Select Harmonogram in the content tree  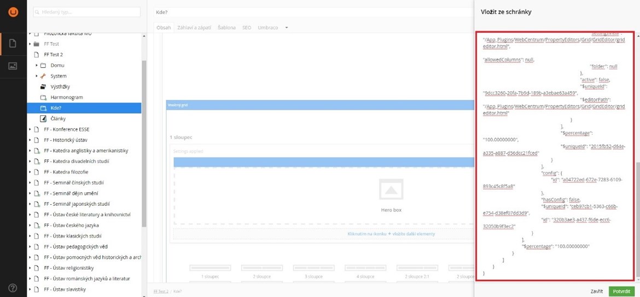click(66, 97)
